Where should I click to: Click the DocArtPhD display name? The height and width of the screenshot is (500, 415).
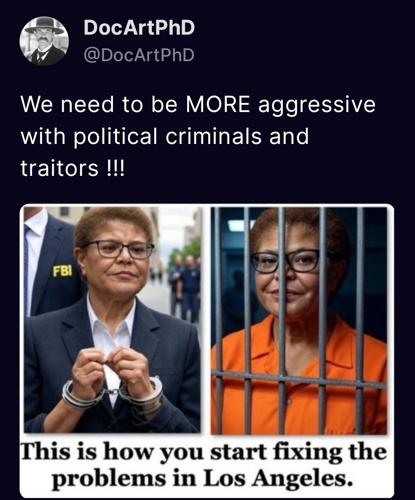(x=139, y=28)
